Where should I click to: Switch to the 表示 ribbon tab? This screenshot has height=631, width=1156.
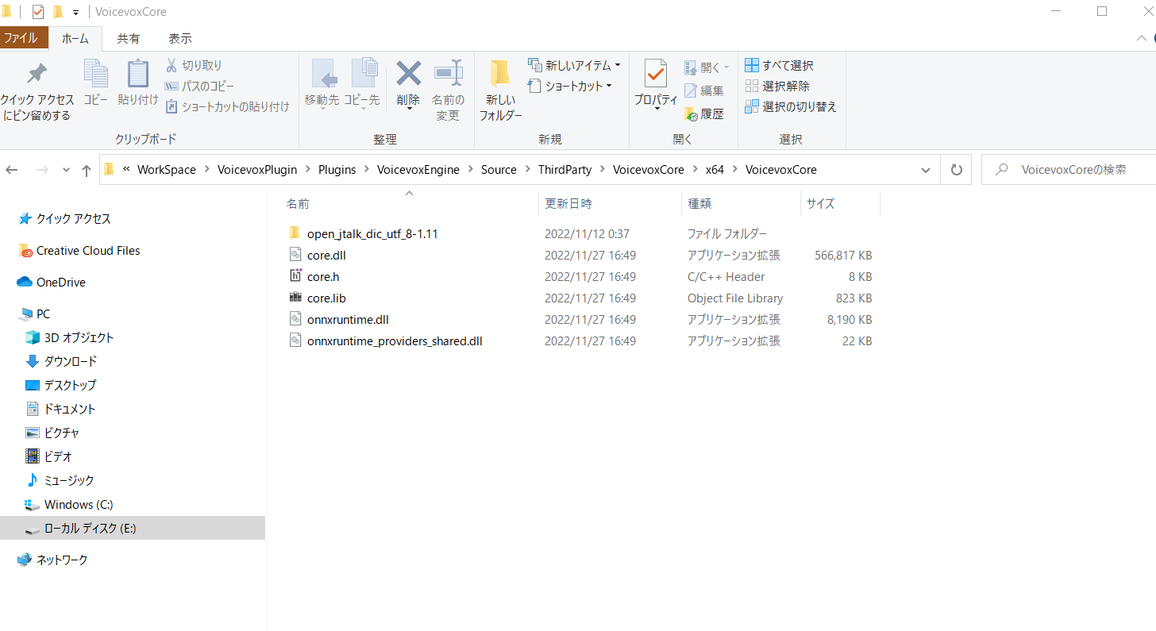click(x=180, y=38)
